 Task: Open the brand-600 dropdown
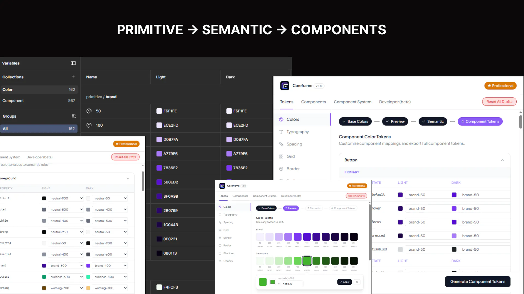65,266
